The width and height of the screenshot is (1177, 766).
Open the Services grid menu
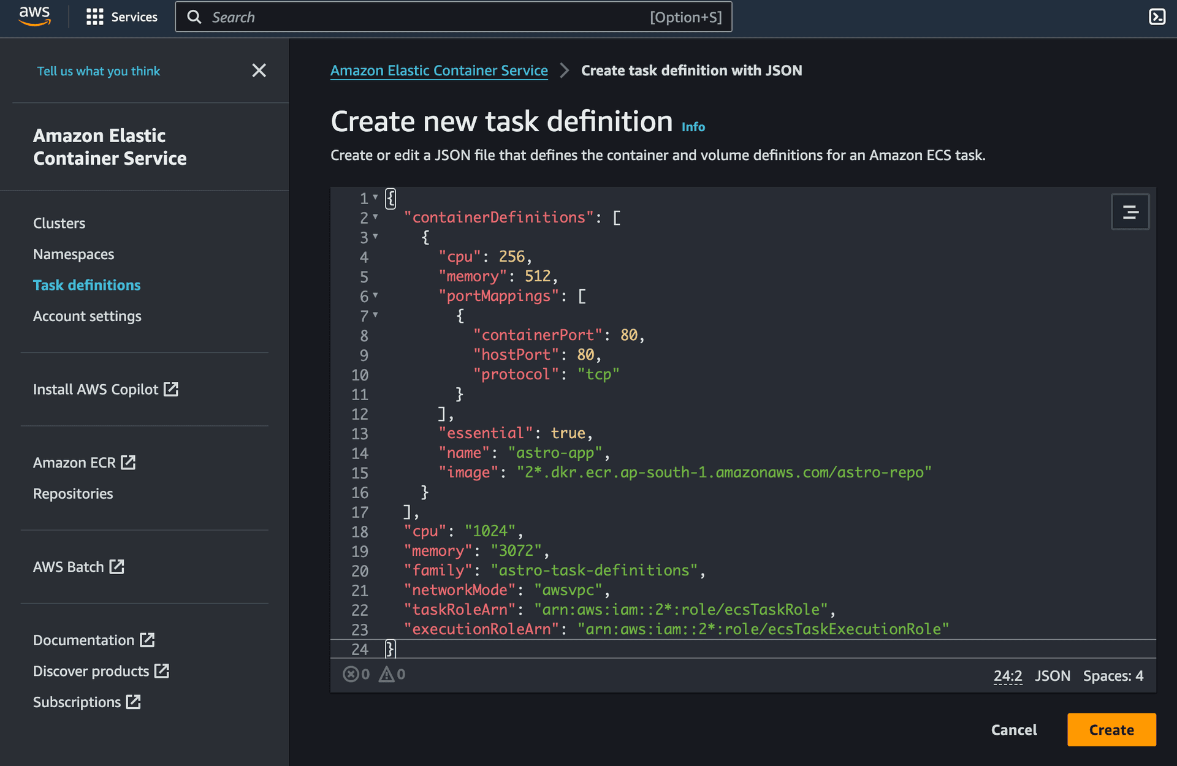(x=94, y=17)
